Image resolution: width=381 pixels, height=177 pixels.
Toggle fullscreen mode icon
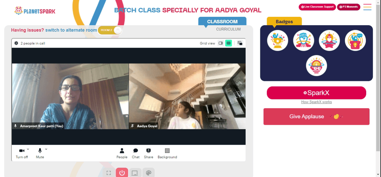coord(109,173)
